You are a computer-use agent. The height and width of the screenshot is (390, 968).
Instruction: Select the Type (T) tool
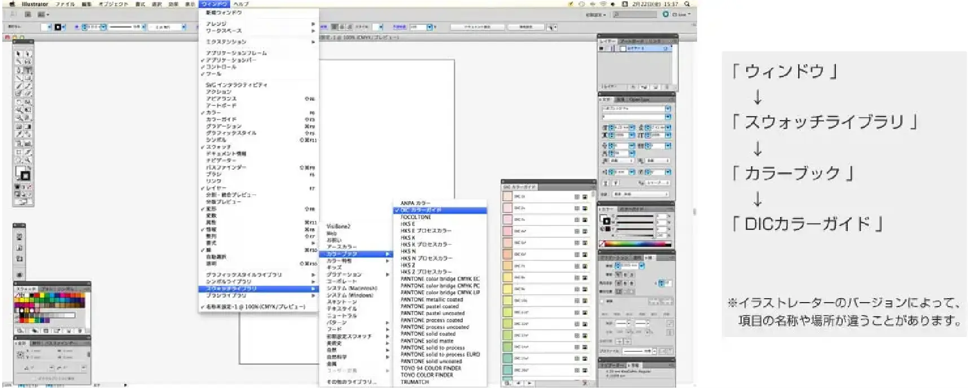(28, 70)
